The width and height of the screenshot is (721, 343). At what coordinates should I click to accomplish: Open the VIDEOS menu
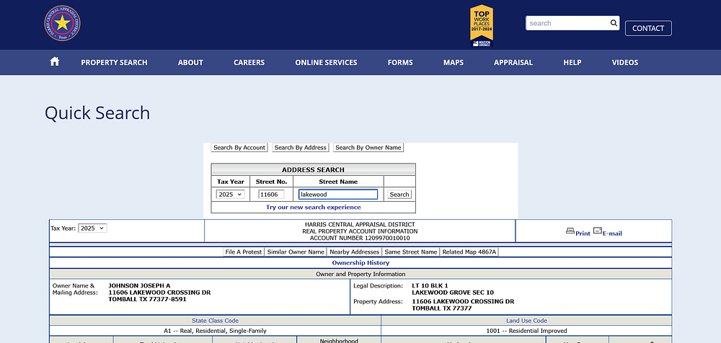(625, 63)
